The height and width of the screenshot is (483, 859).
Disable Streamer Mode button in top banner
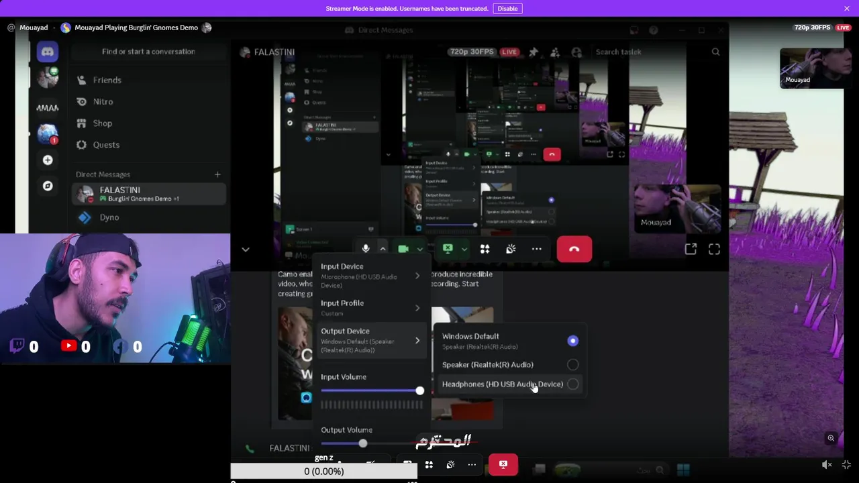click(507, 9)
